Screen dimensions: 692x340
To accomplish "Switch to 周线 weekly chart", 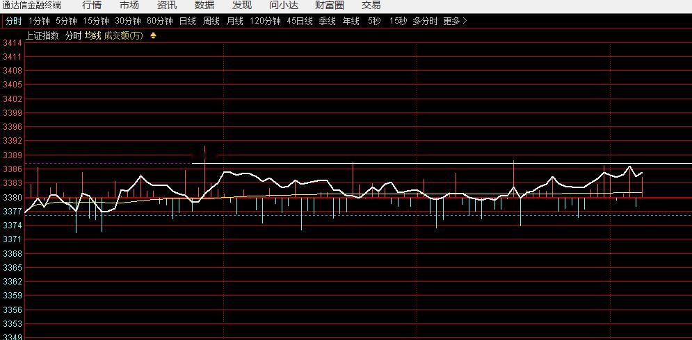I will pos(211,21).
